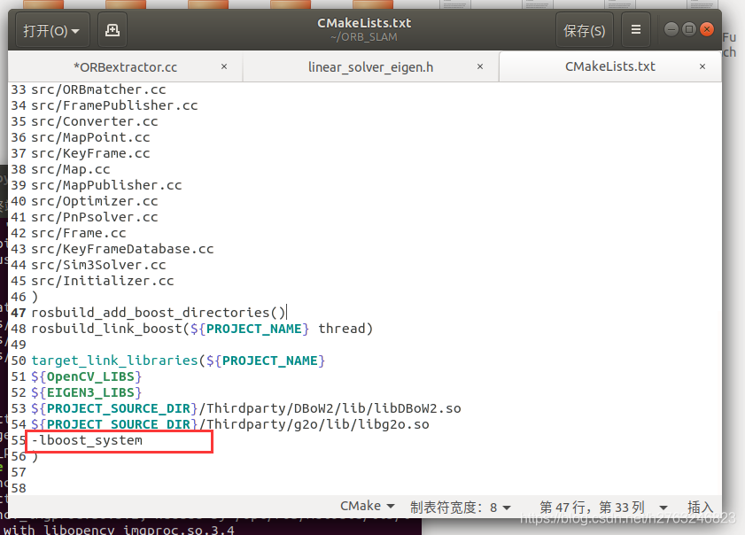Maximize the gedit window
This screenshot has height=535, width=745.
tap(689, 29)
